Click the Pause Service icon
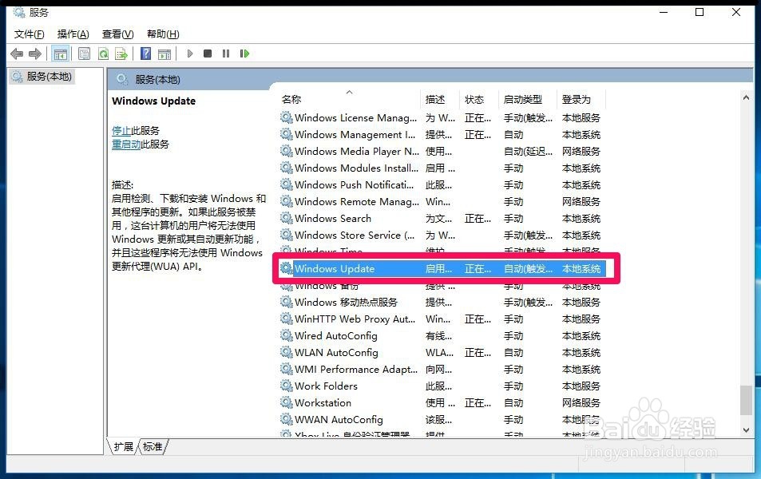 click(226, 53)
